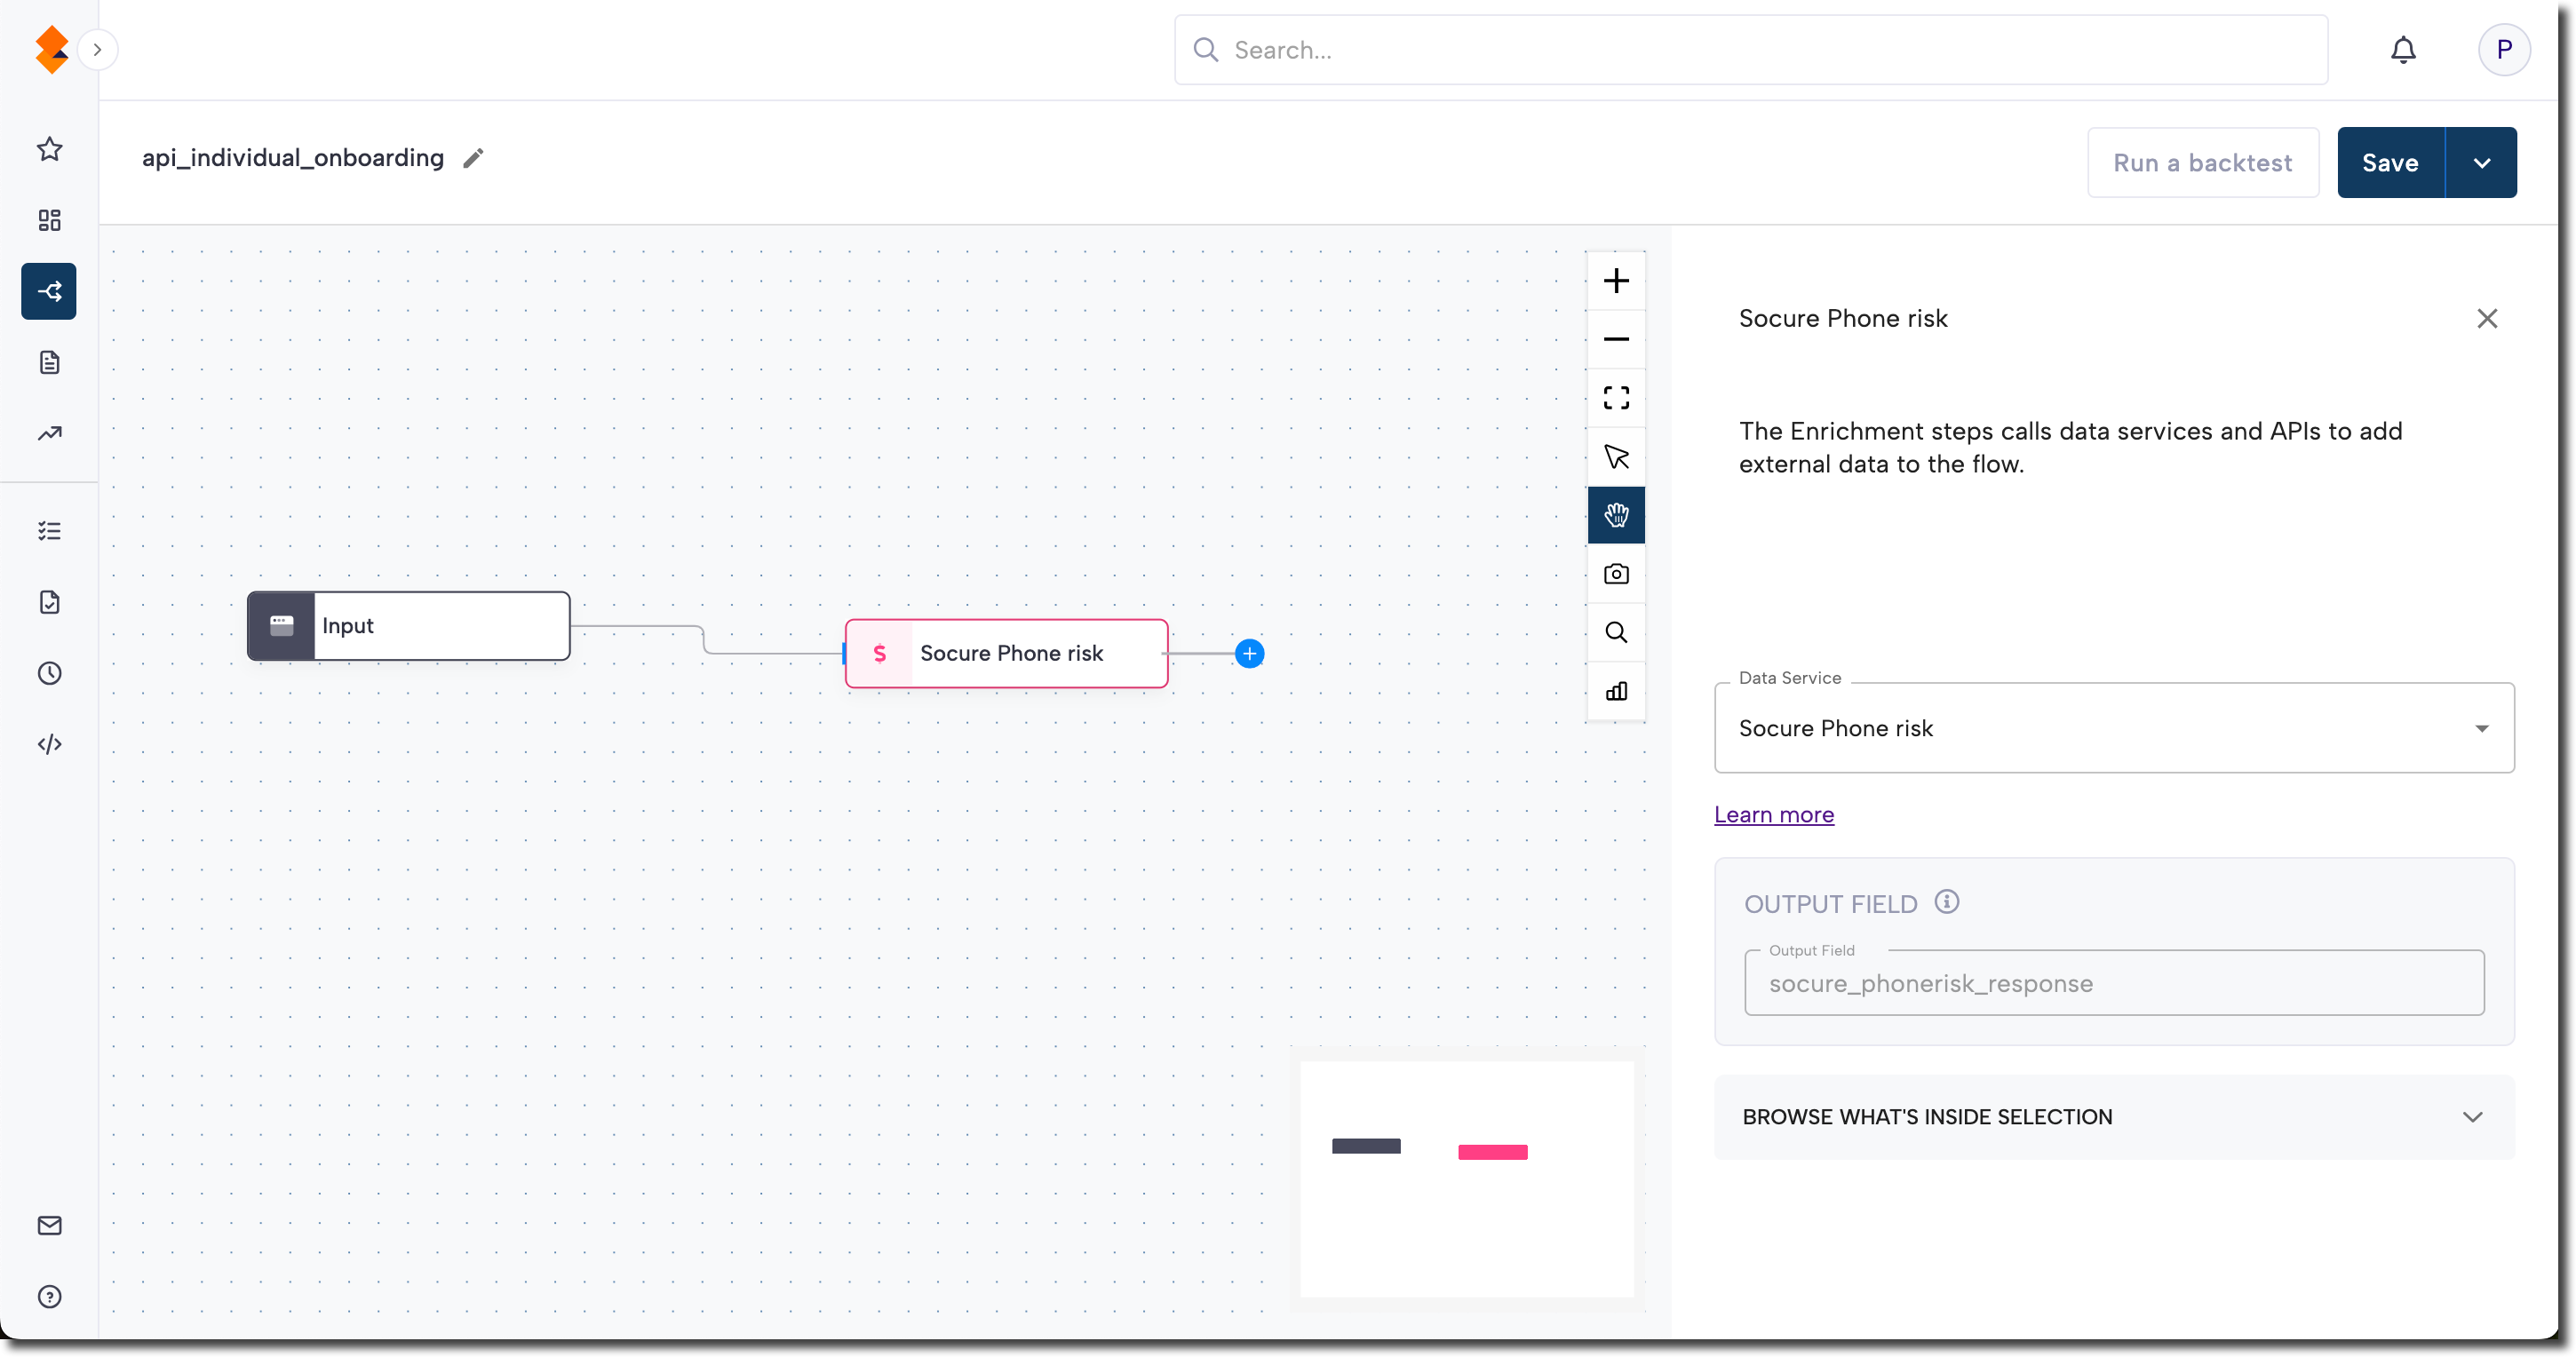Open the Data Service dropdown

[2114, 728]
